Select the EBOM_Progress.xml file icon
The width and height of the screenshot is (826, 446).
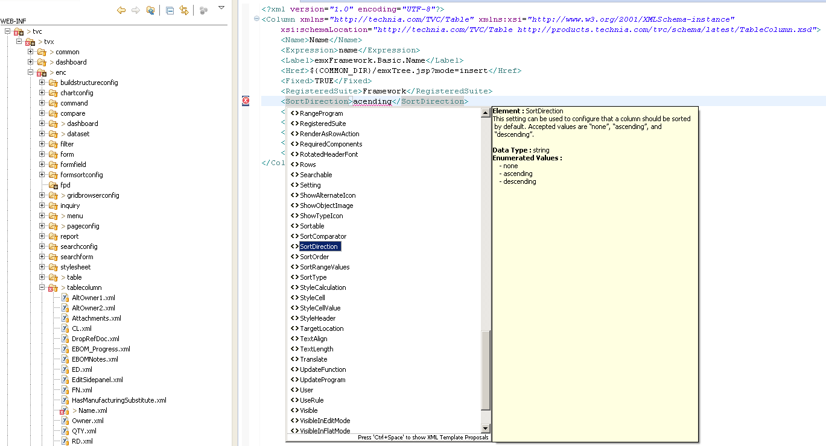[x=65, y=349]
